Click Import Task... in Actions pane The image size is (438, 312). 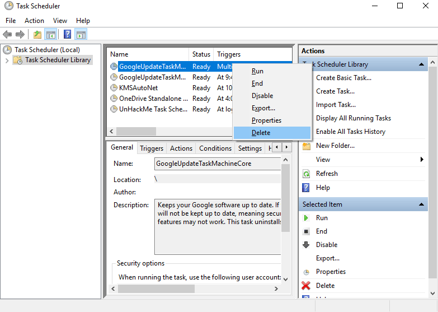pyautogui.click(x=336, y=105)
